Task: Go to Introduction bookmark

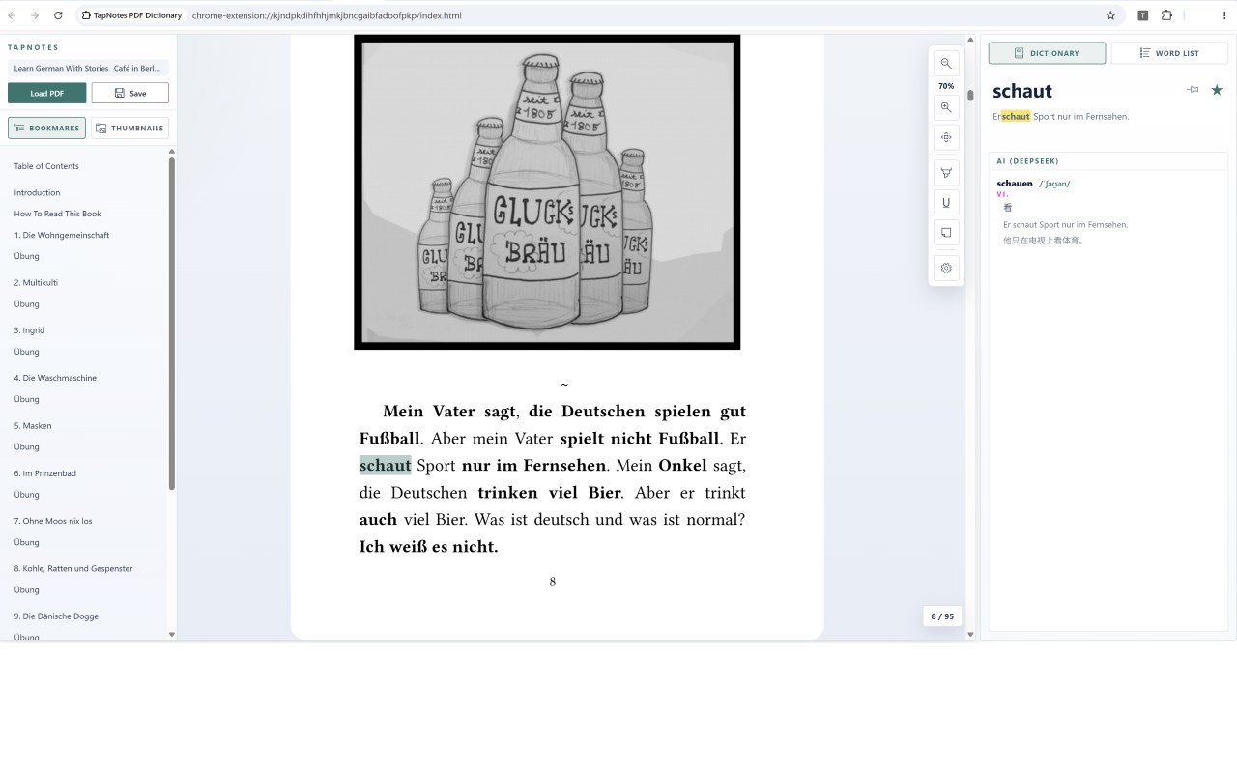Action: [37, 192]
